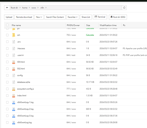Click the back arrow in path bar
The height and width of the screenshot is (128, 147).
point(7,8)
